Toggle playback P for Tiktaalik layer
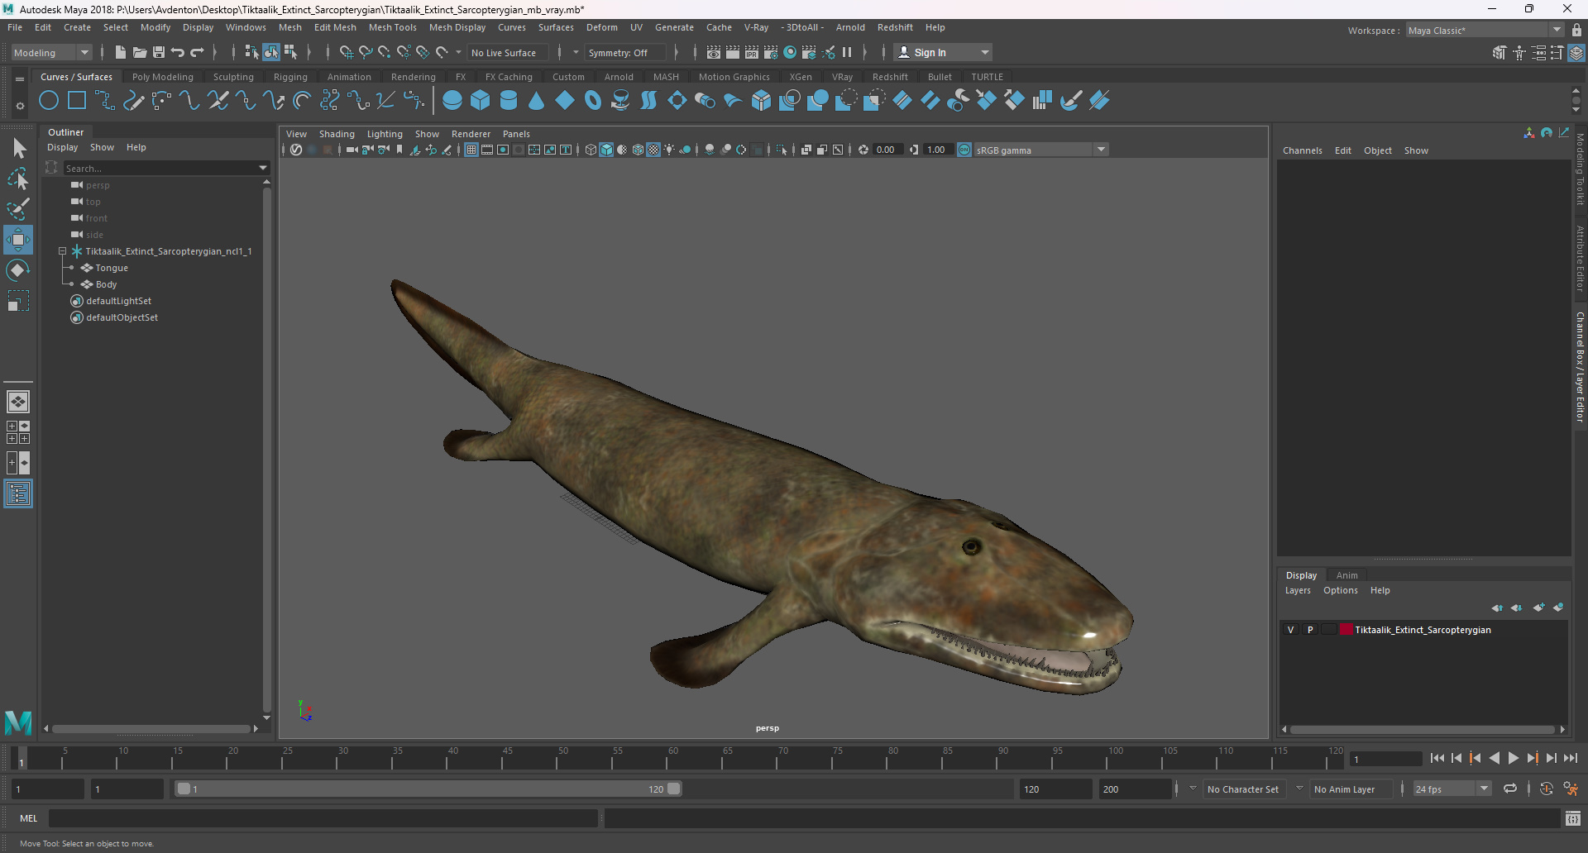Image resolution: width=1588 pixels, height=853 pixels. [1310, 630]
